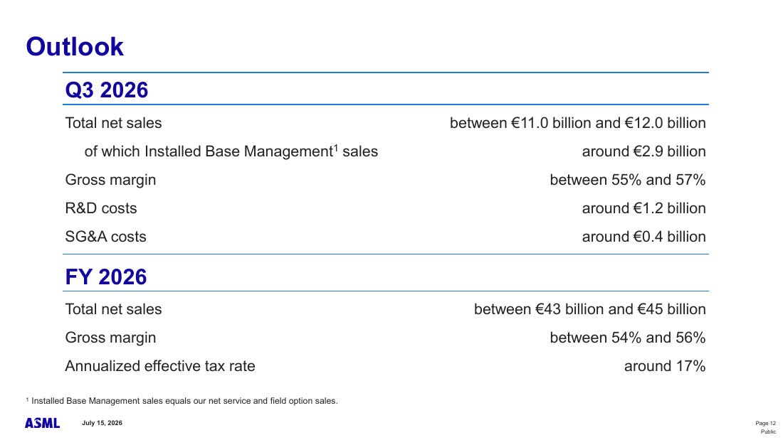Click the Annualized effective tax rate label
Image resolution: width=783 pixels, height=440 pixels.
coord(159,366)
